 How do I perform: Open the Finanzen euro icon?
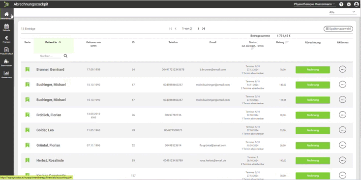6,38
